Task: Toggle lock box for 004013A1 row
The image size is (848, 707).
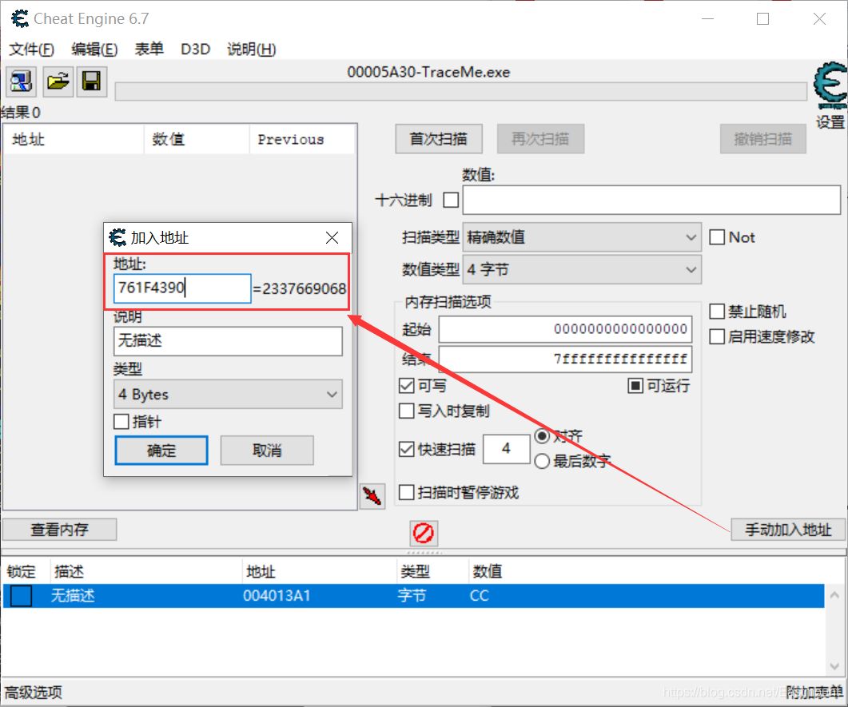Action: click(x=21, y=596)
